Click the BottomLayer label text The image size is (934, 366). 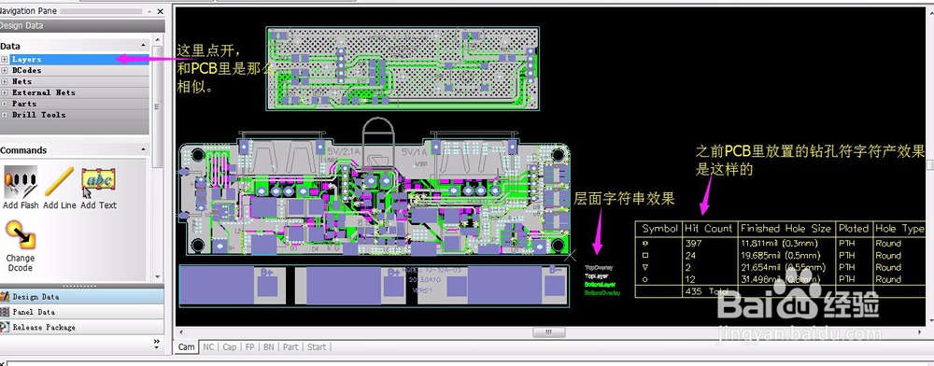[601, 285]
